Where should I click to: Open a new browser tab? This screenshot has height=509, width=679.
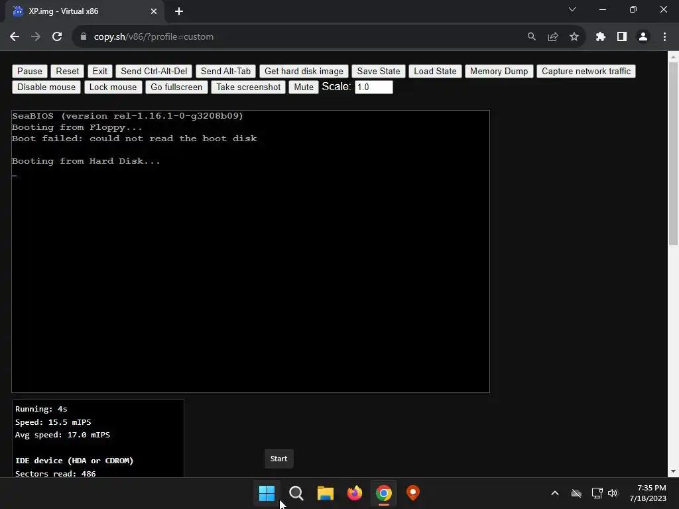(179, 11)
